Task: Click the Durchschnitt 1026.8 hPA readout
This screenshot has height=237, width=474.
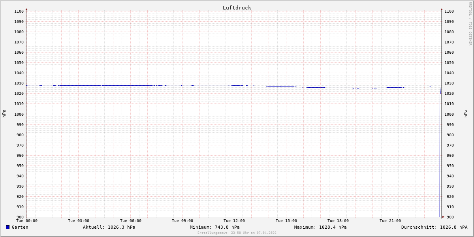Action: pos(434,227)
